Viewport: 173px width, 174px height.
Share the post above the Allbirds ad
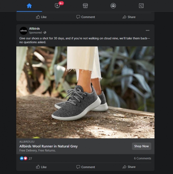coord(129,17)
